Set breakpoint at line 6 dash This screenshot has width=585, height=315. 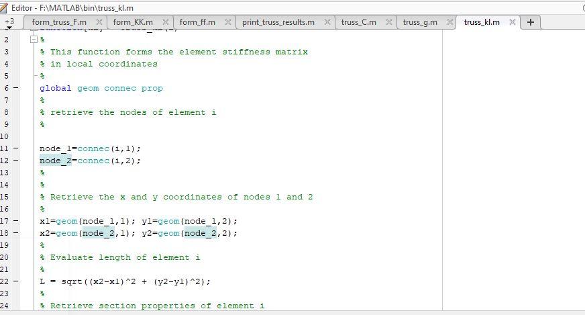pyautogui.click(x=16, y=88)
